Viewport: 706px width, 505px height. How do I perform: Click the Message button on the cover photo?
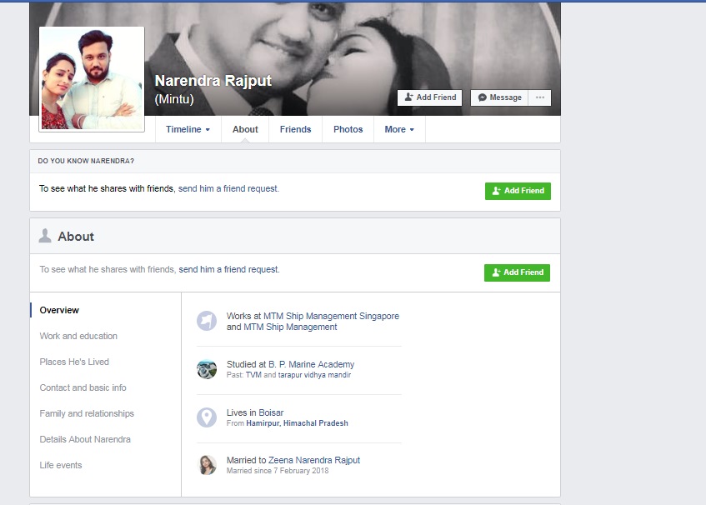(x=499, y=97)
